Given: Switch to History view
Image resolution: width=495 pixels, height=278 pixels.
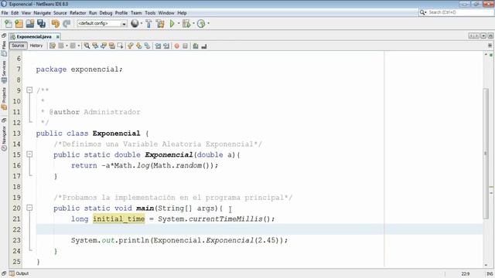Looking at the screenshot, I should (x=36, y=46).
